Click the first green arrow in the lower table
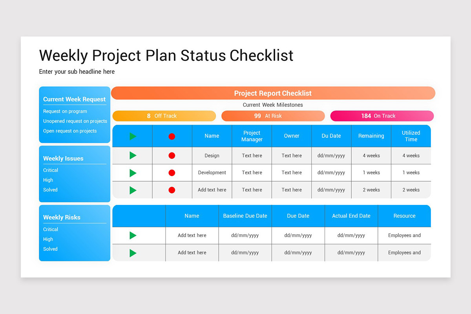 (133, 235)
